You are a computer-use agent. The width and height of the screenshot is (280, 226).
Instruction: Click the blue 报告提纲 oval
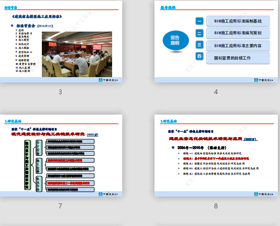175,40
